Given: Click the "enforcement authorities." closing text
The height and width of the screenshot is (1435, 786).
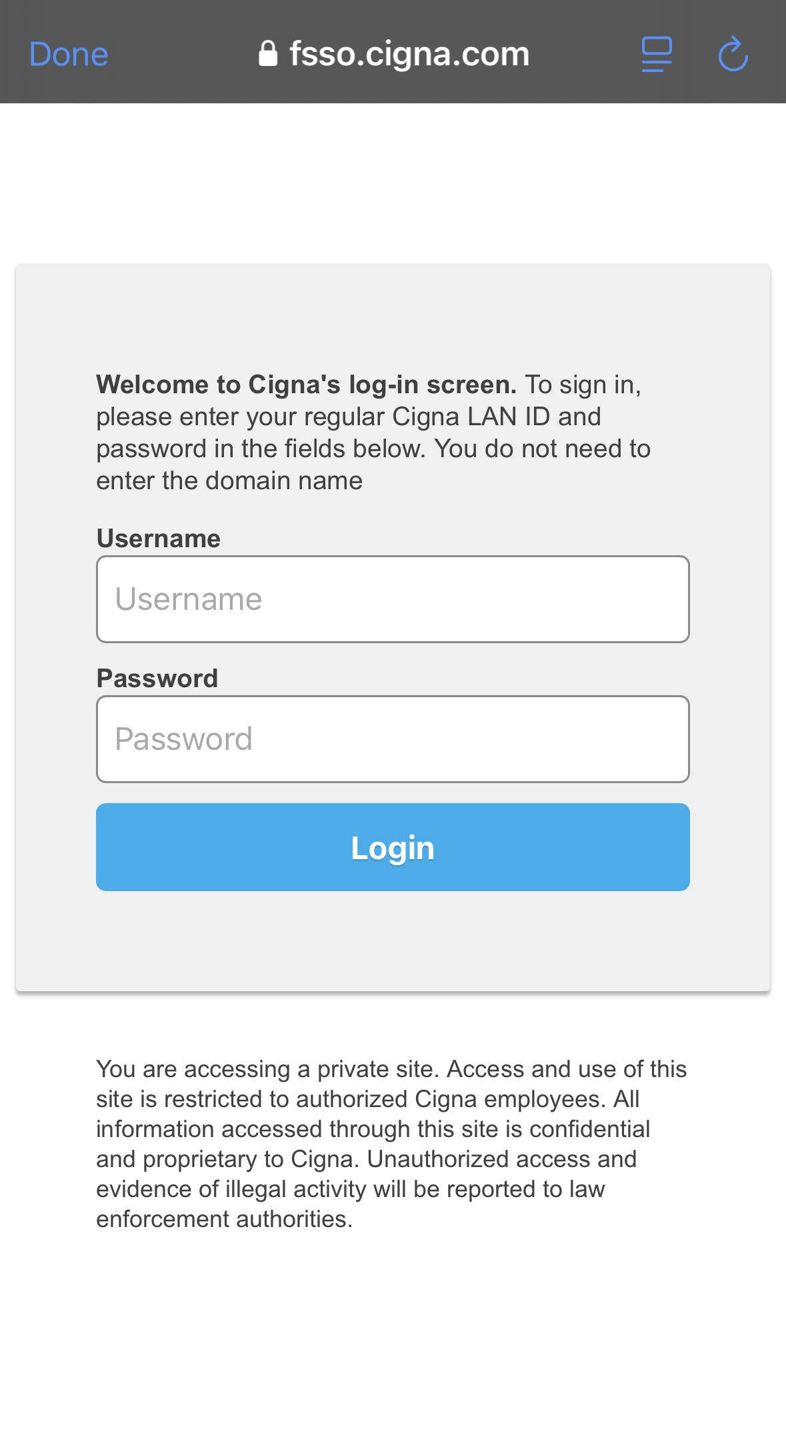Looking at the screenshot, I should (225, 1218).
